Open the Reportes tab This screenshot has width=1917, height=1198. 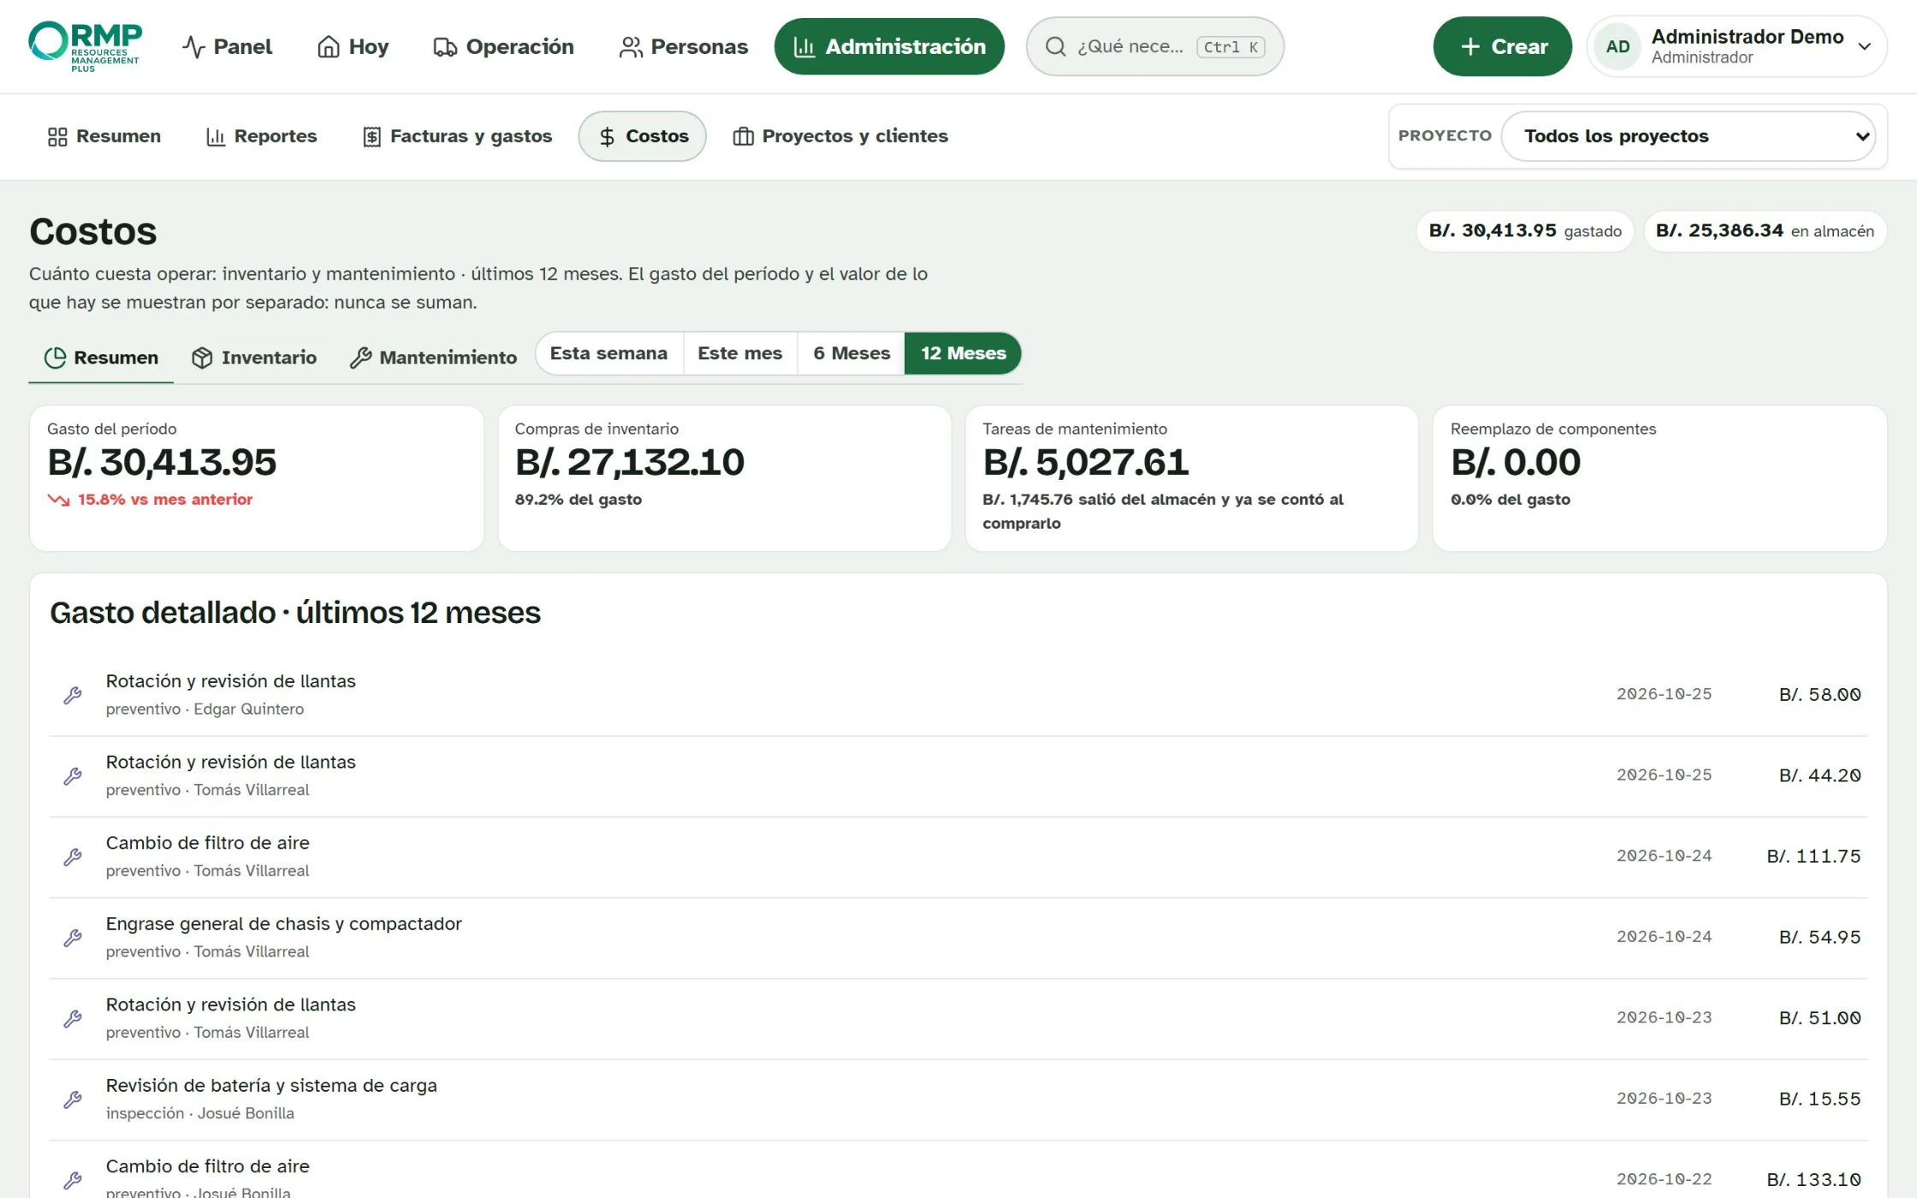[261, 136]
